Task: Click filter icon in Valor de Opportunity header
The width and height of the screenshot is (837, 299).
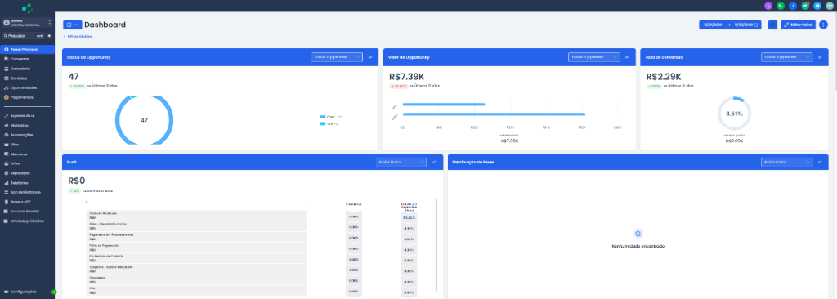Action: pos(627,57)
